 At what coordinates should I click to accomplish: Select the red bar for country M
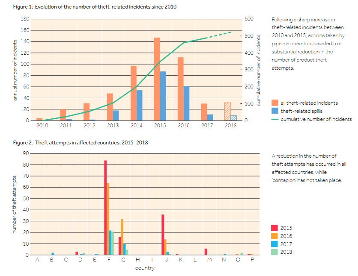206,252
